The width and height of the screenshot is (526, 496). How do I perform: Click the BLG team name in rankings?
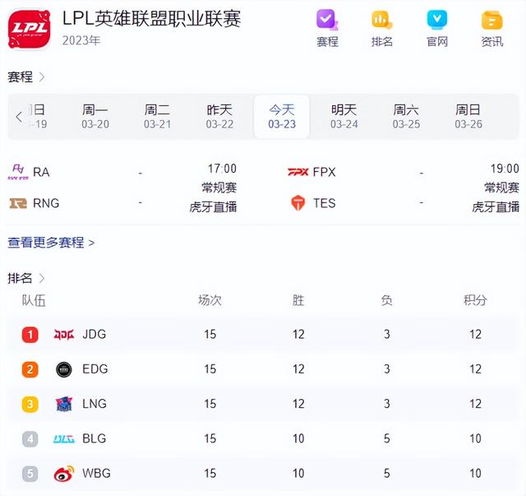pos(95,438)
